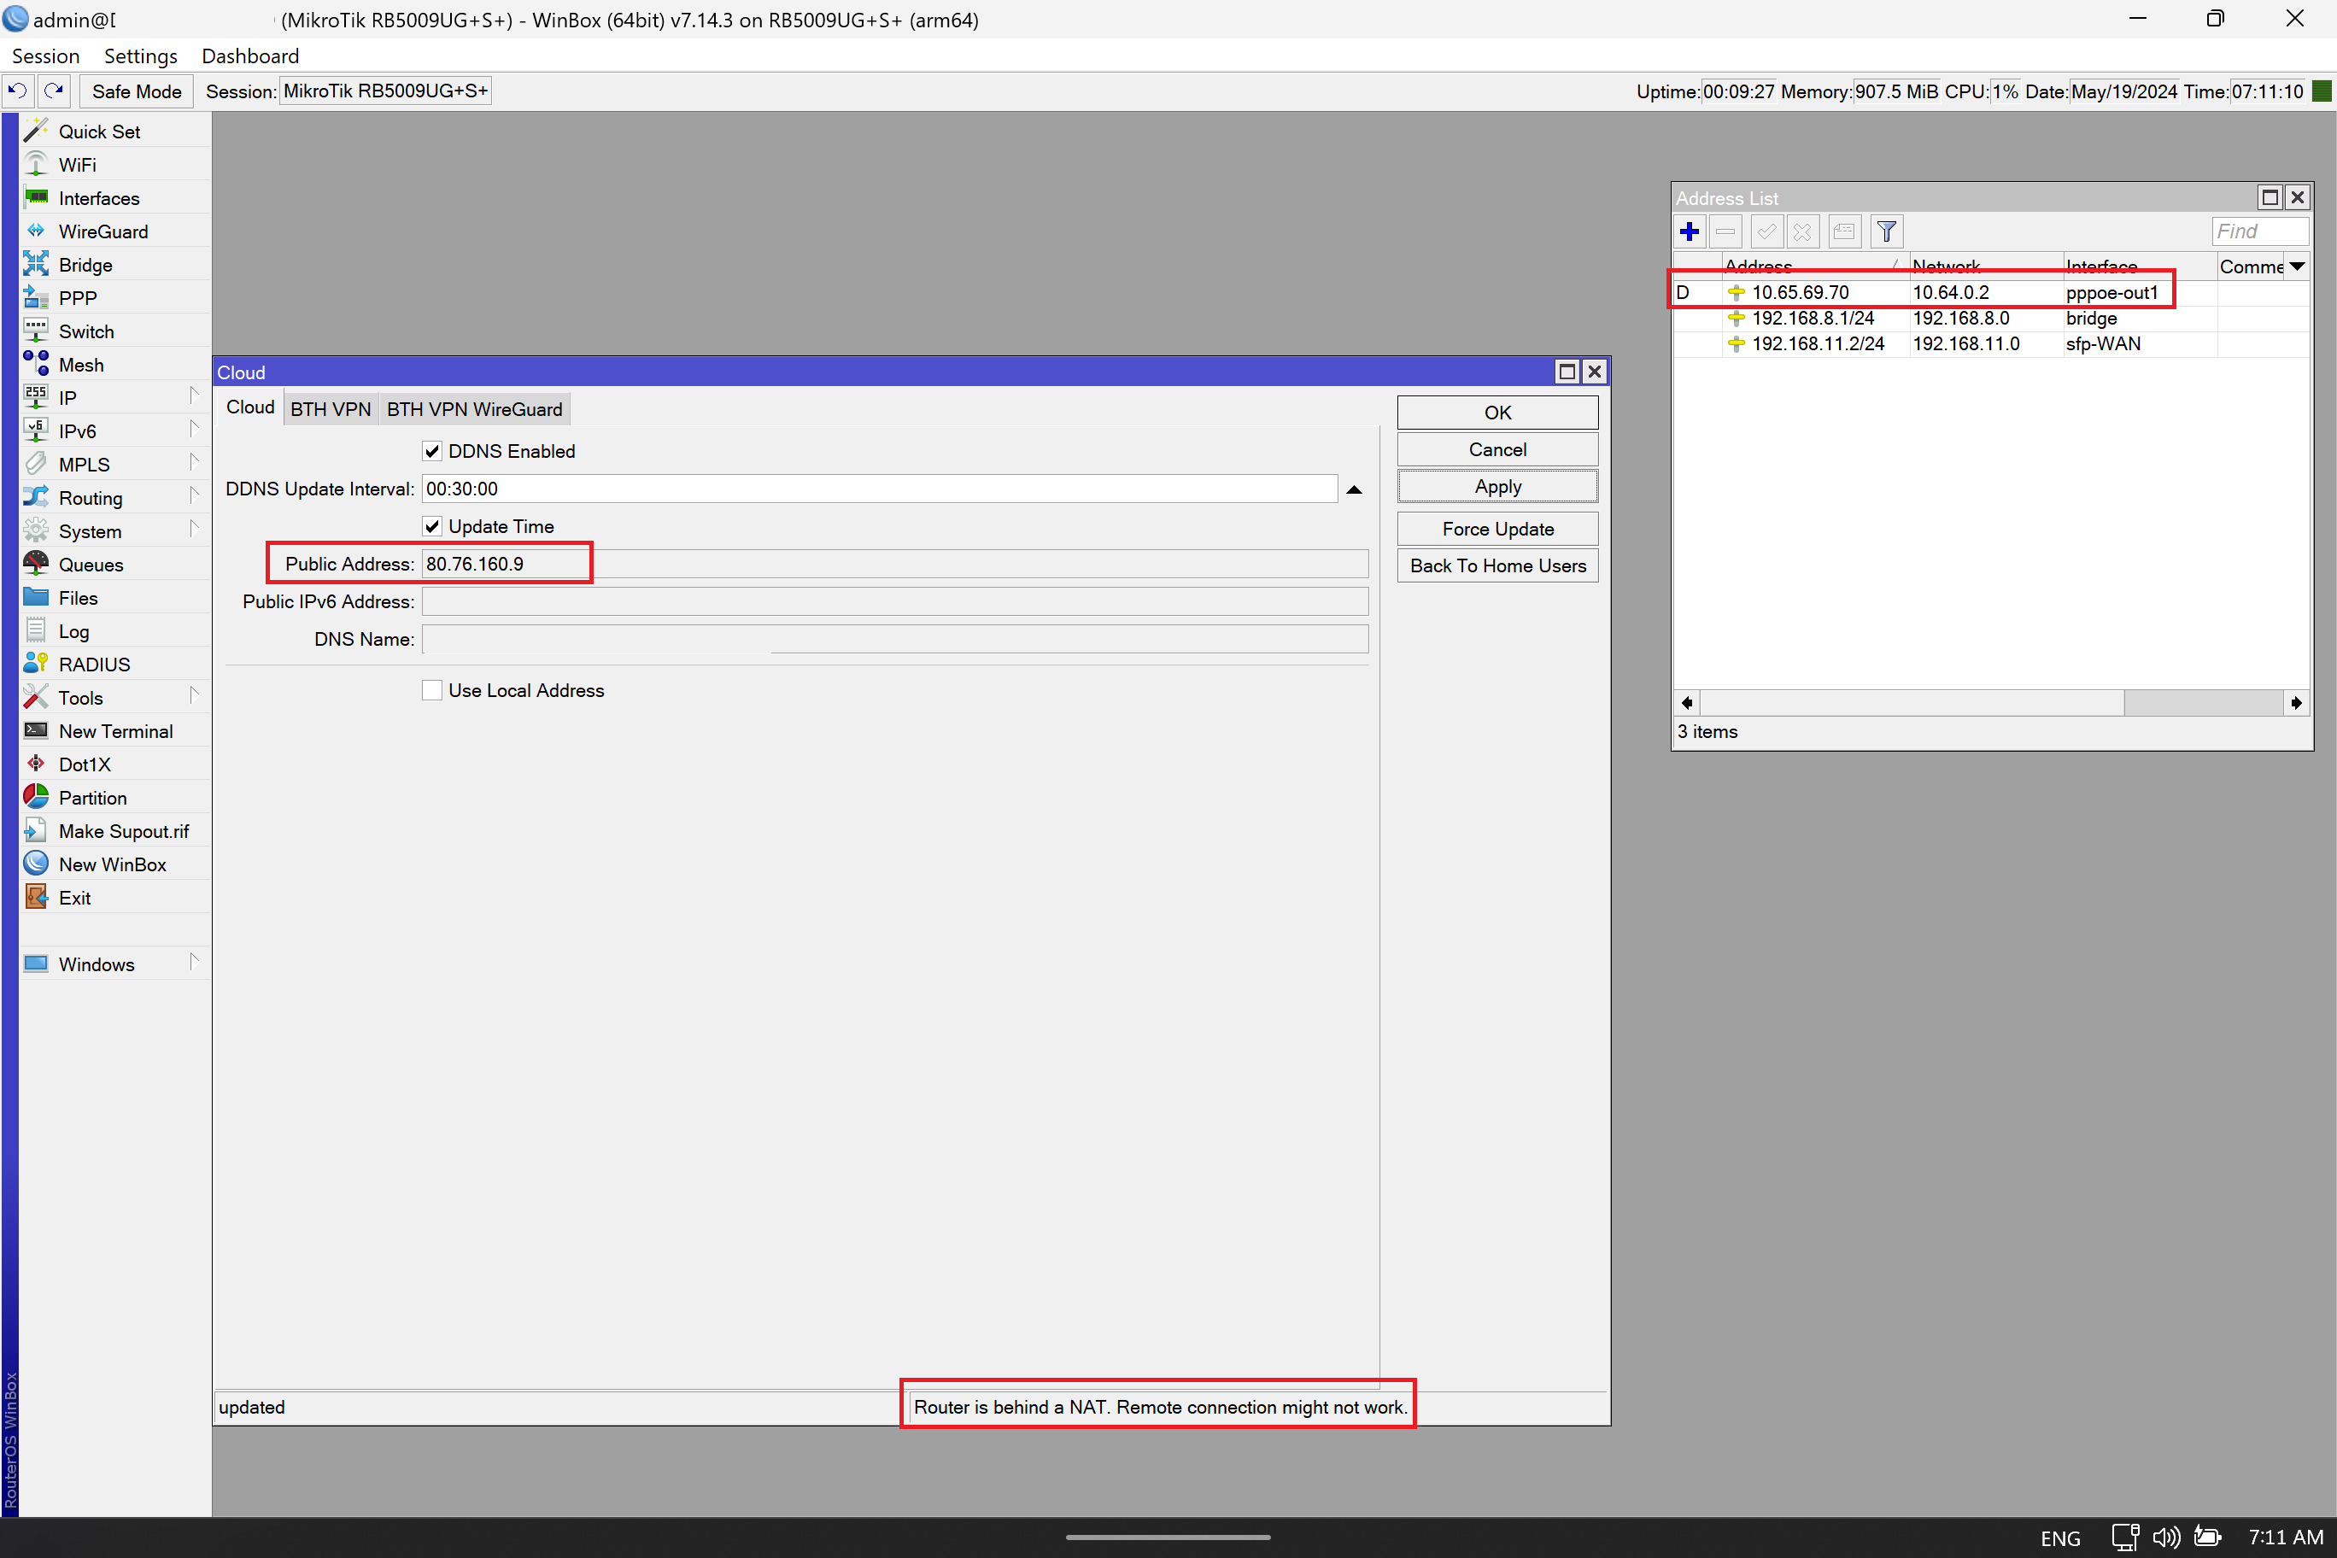The image size is (2337, 1558).
Task: Click the undo arrow in the toolbar
Action: 17,91
